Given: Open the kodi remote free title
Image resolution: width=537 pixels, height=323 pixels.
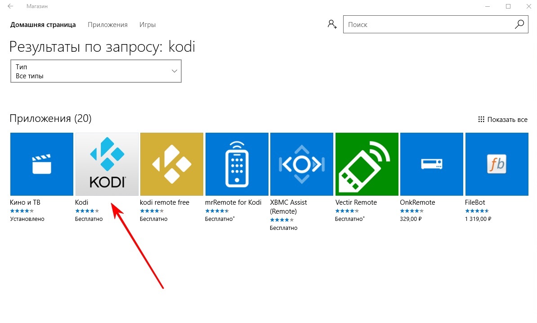Looking at the screenshot, I should click(165, 202).
